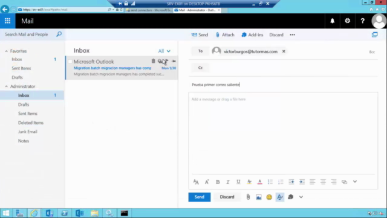Image resolution: width=387 pixels, height=218 pixels.
Task: Open the Deleted Items folder
Action: [x=31, y=123]
